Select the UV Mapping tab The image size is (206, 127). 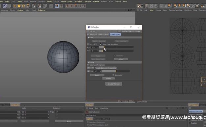pyautogui.click(x=193, y=105)
